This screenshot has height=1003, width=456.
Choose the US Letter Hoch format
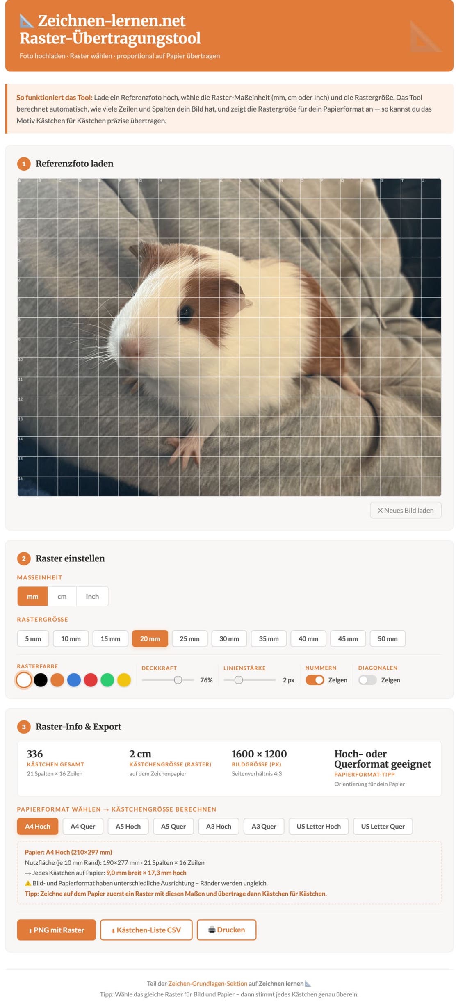click(319, 826)
